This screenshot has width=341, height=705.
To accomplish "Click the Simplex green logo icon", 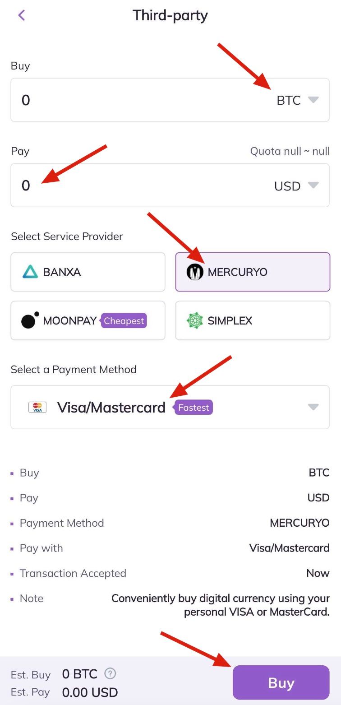I will (x=195, y=320).
